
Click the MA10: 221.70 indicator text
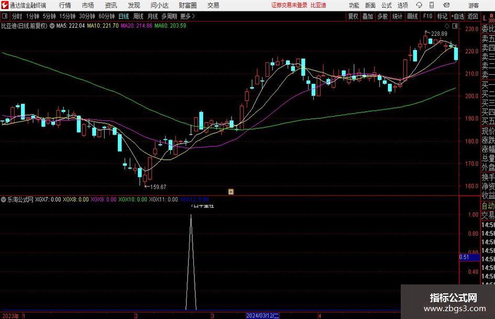coord(103,26)
